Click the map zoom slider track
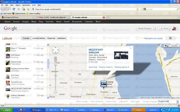The width and height of the screenshot is (180, 112). click(x=56, y=78)
